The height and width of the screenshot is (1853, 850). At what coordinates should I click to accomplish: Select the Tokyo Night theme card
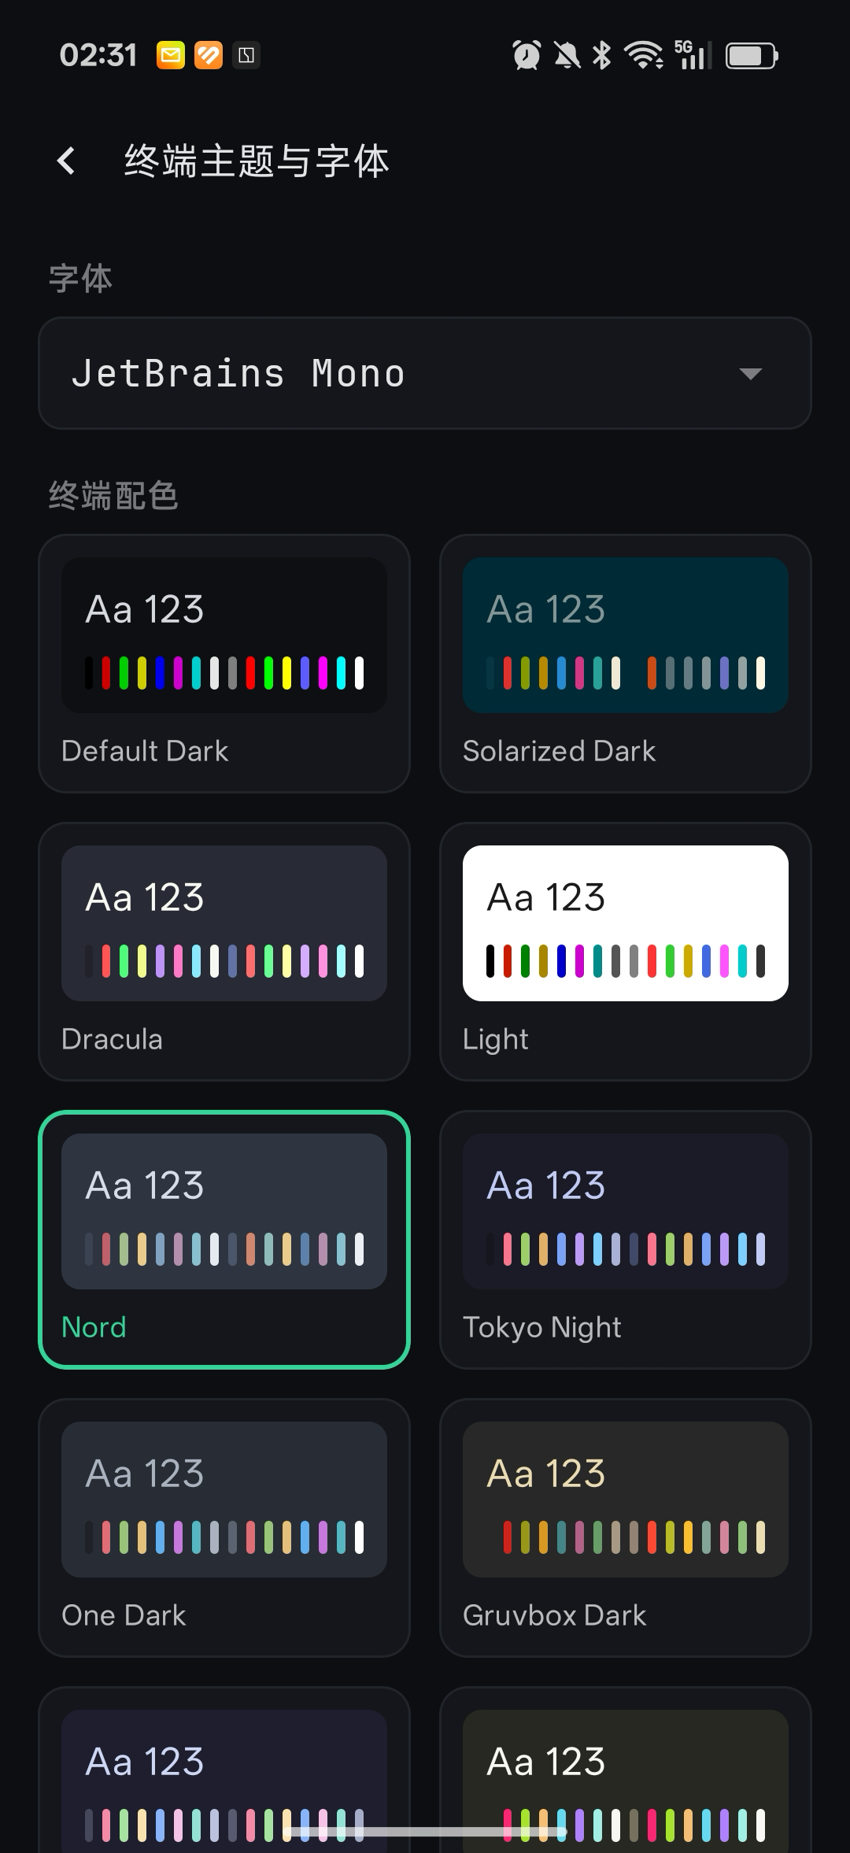(x=626, y=1240)
